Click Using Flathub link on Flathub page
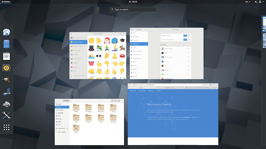This screenshot has width=266, height=149. tap(142, 91)
